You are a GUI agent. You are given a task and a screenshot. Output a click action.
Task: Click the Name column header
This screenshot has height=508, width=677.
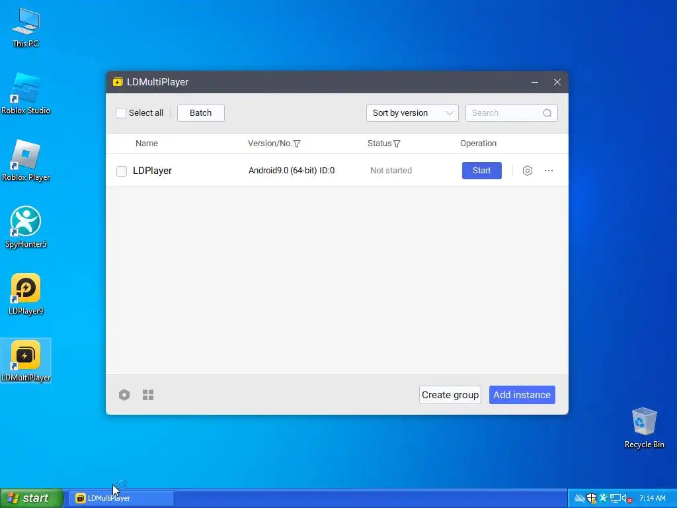pyautogui.click(x=146, y=144)
